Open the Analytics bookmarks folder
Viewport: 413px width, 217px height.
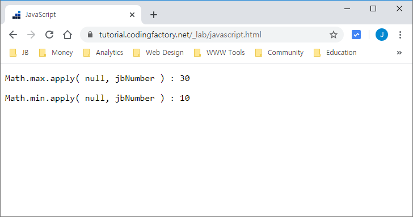tap(103, 53)
